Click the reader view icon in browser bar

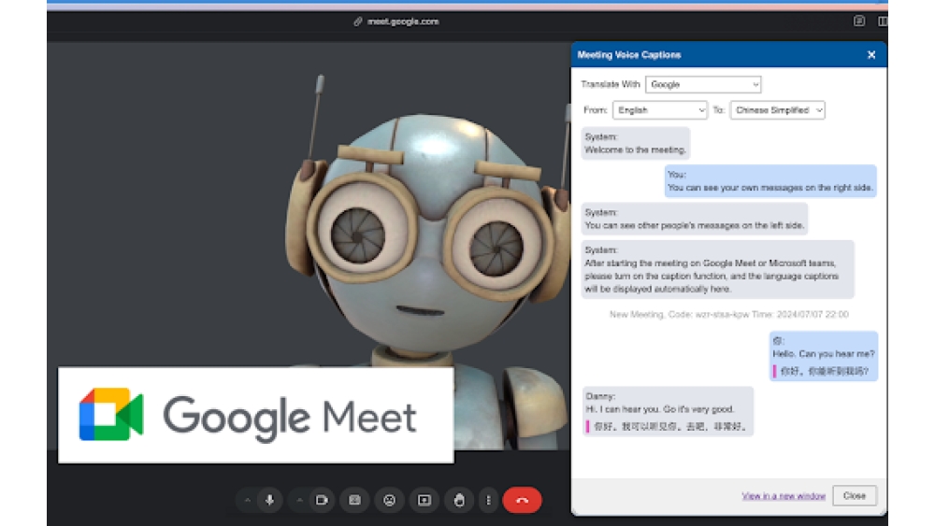(x=859, y=21)
